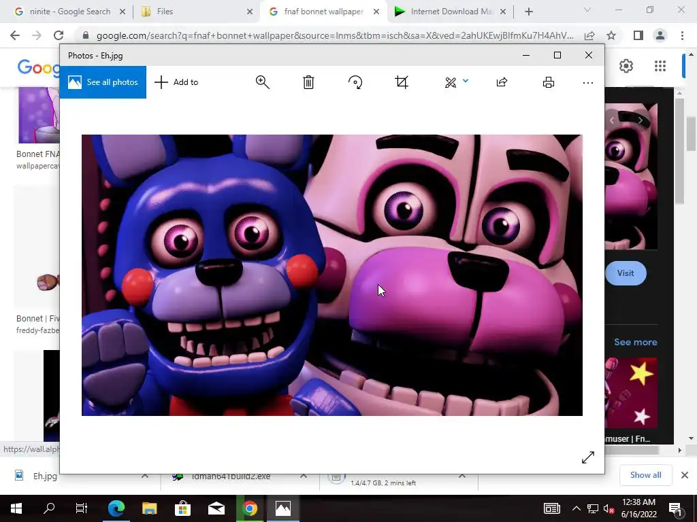Open the Windows Start menu
697x522 pixels.
[16, 508]
